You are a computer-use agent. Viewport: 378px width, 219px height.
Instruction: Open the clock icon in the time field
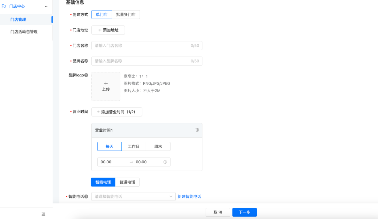(165, 162)
